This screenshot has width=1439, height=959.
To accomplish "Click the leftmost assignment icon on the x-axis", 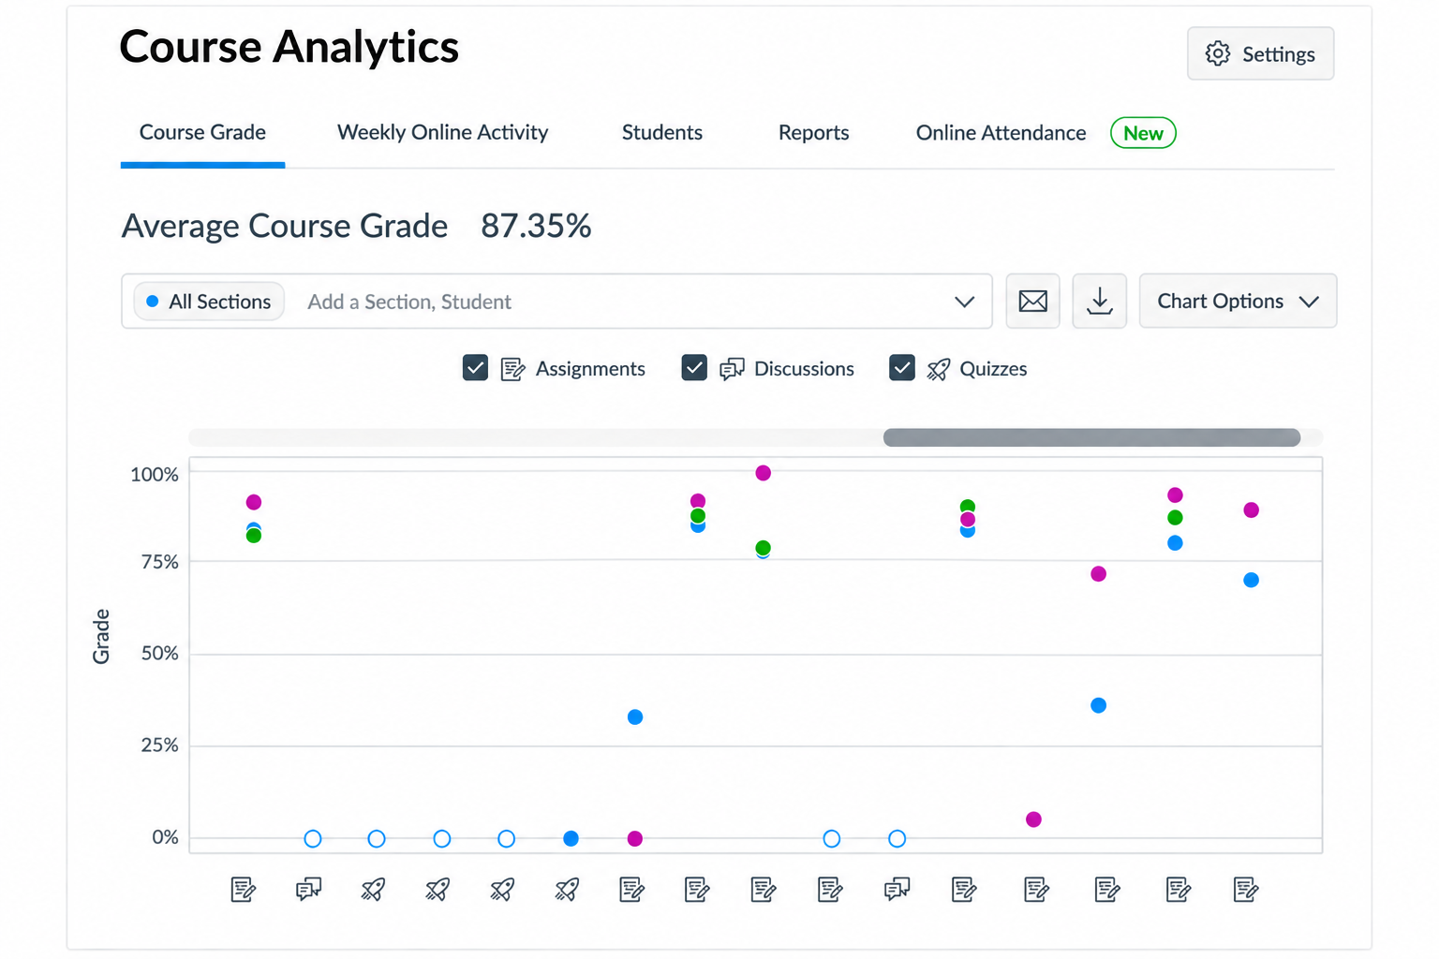I will (244, 889).
